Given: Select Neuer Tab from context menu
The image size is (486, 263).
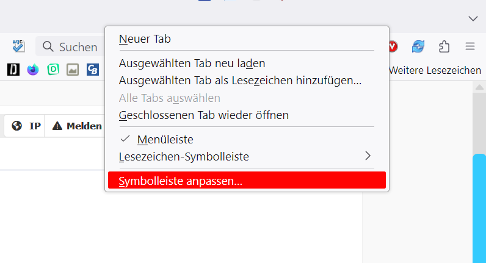Looking at the screenshot, I should 145,39.
